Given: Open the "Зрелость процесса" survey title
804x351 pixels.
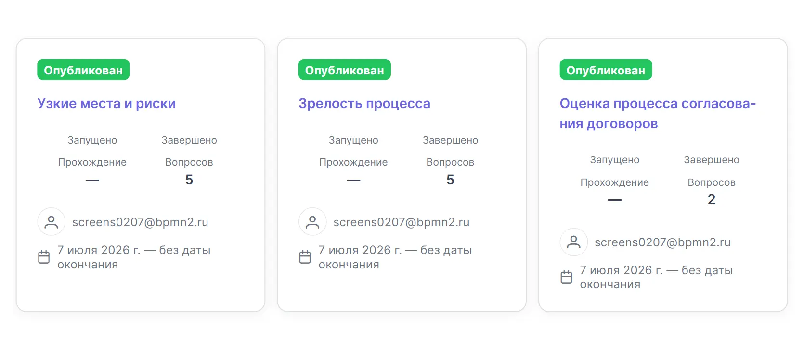Looking at the screenshot, I should (364, 104).
